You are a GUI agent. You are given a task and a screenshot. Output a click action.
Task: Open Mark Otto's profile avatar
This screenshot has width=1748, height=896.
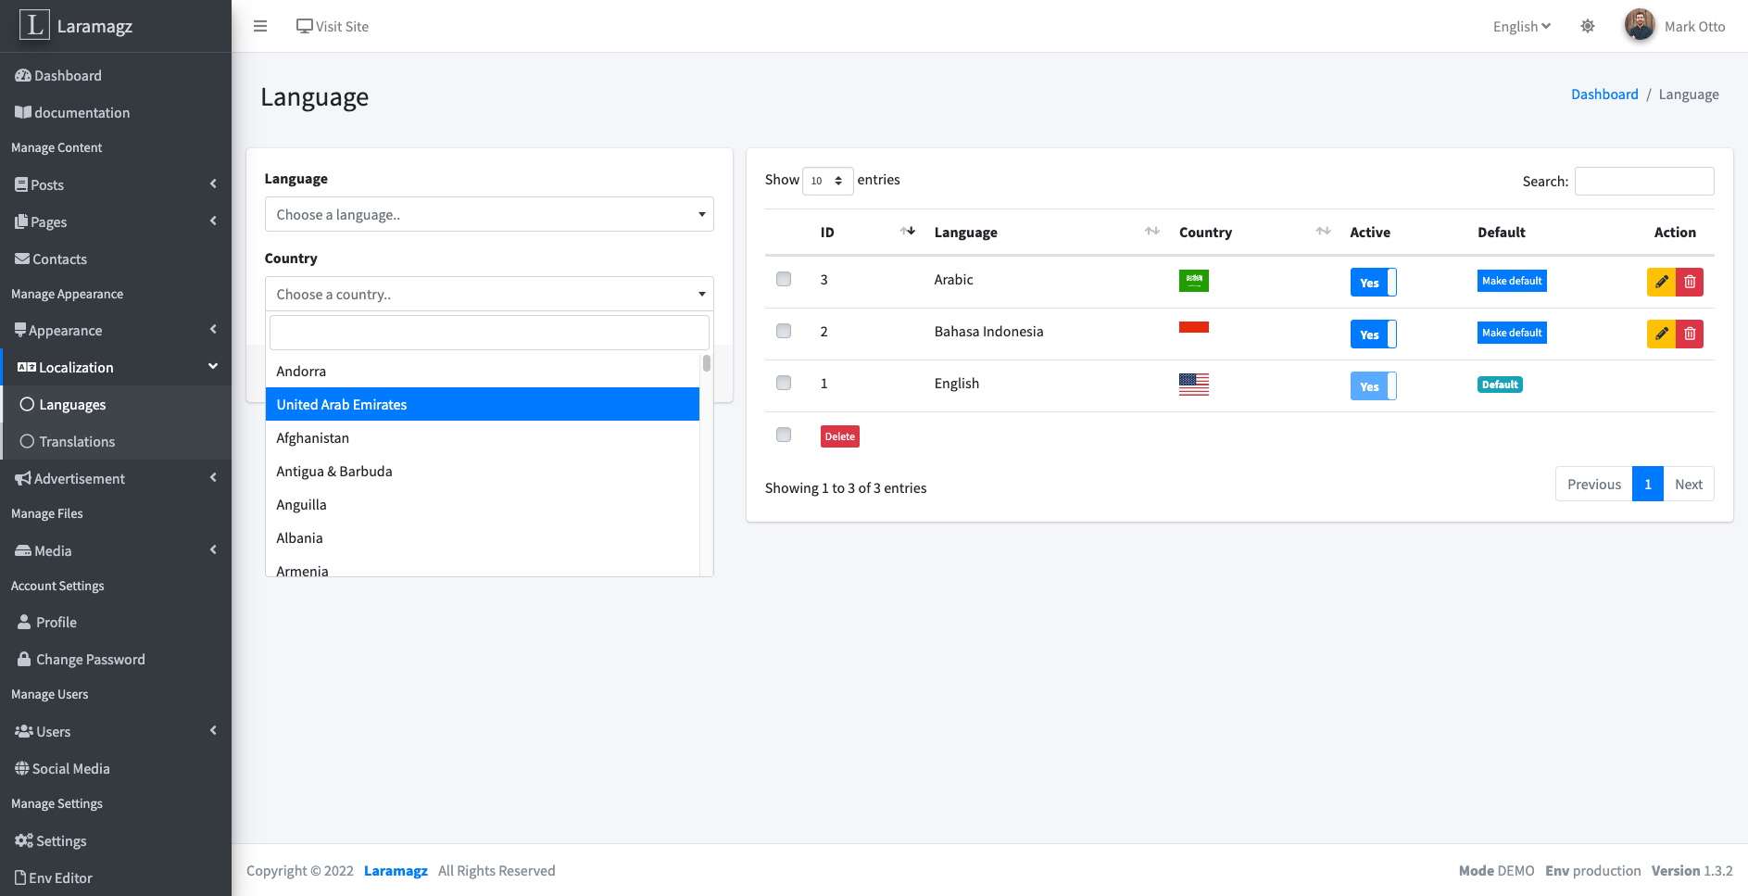coord(1639,26)
